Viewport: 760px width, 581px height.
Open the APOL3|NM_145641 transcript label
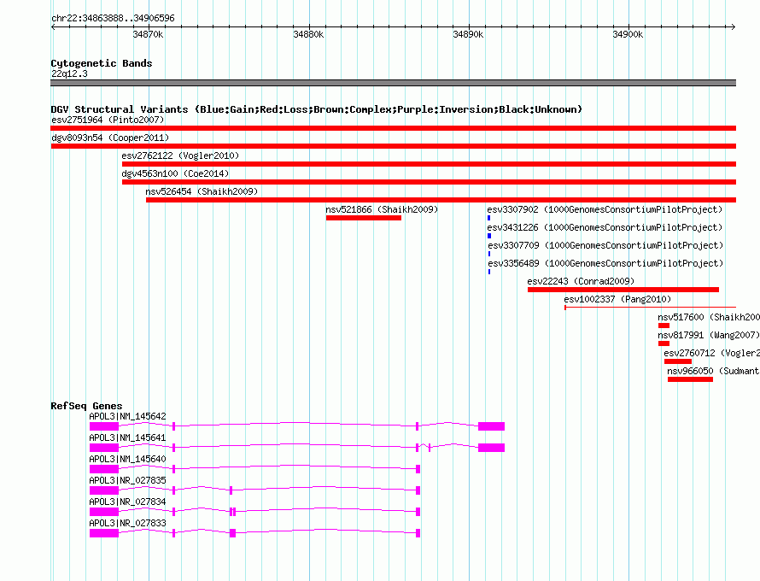(127, 437)
